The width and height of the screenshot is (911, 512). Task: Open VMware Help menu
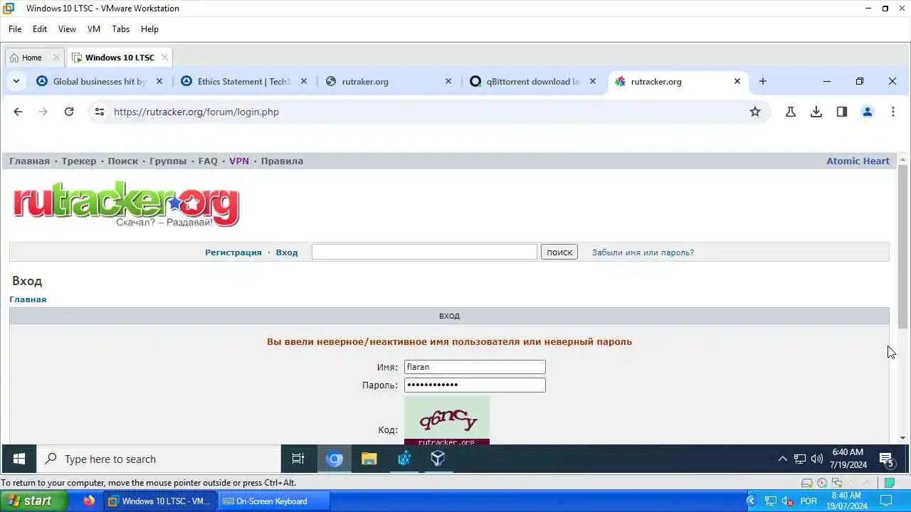click(149, 29)
